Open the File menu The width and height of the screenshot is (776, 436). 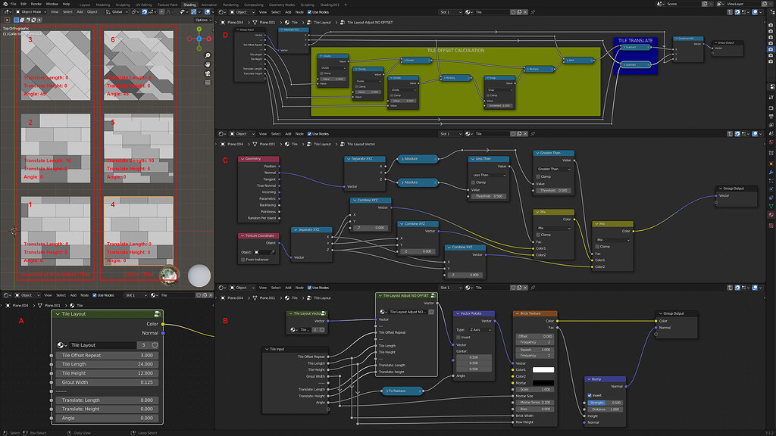[14, 4]
